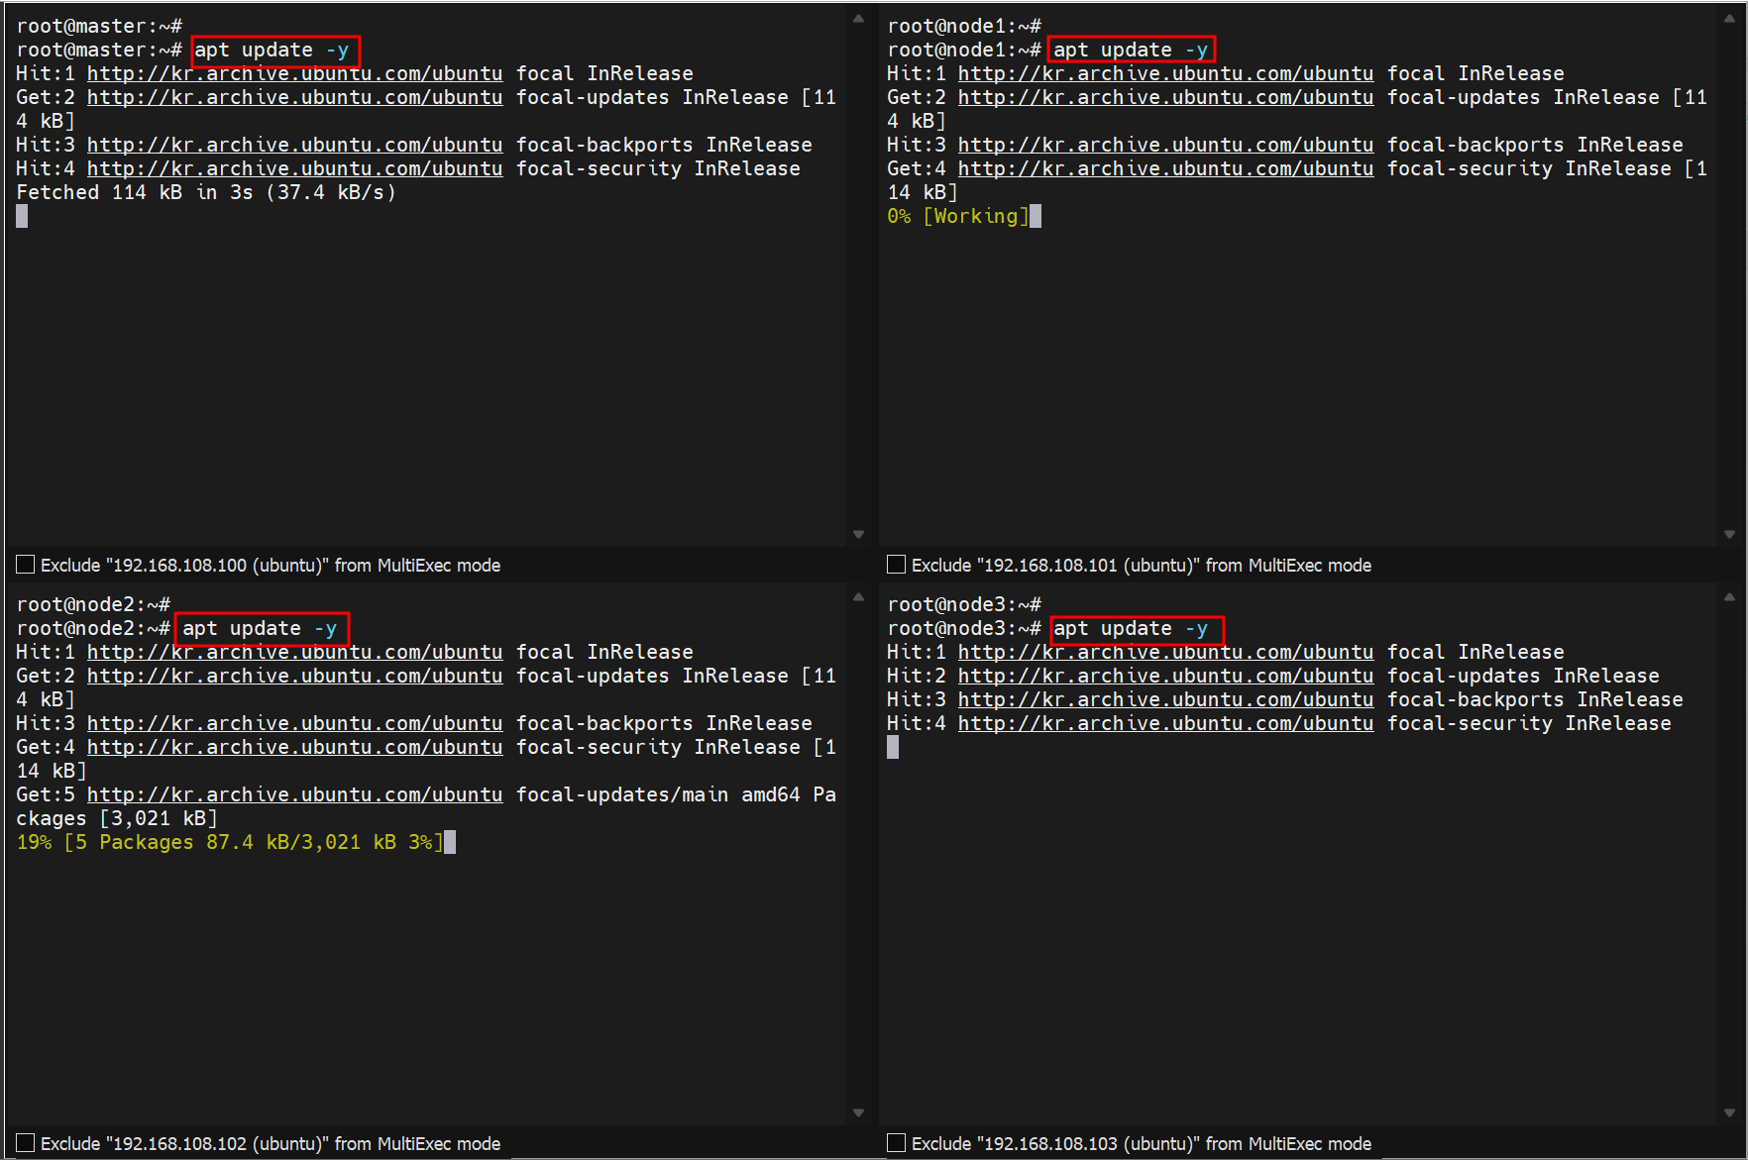Click scroll-down arrow in master terminal pane
This screenshot has width=1748, height=1160.
pyautogui.click(x=858, y=534)
